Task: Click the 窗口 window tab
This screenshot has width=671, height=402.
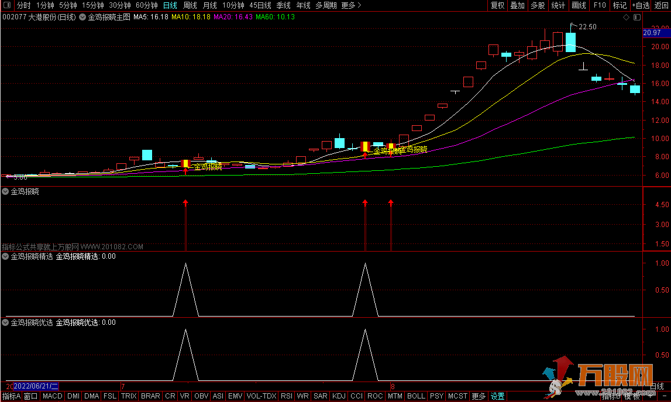Action: pyautogui.click(x=31, y=396)
